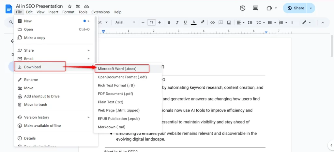Viewport: 334px width, 152px height.
Task: Click Make a copy in File menu
Action: [35, 38]
